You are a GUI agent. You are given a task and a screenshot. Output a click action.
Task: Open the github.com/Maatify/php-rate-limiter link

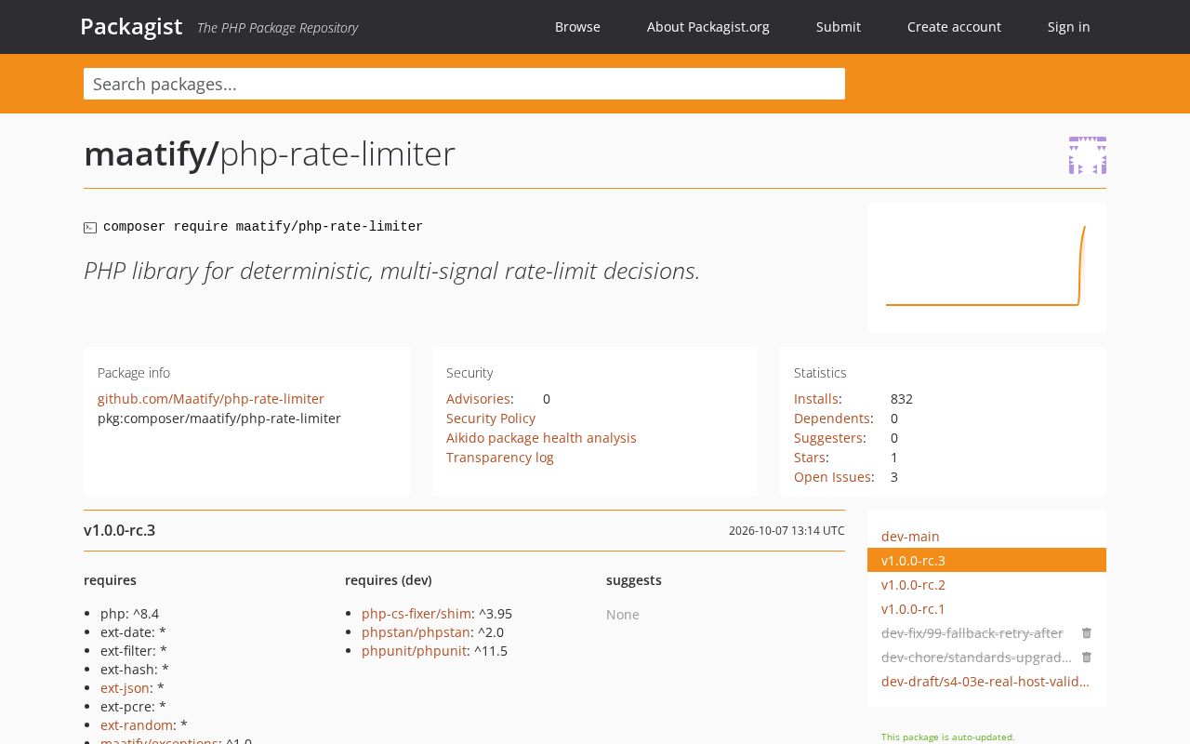click(x=211, y=399)
